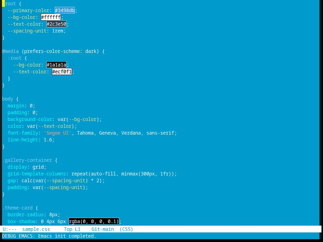Click Top position indicator in mode line
This screenshot has height=242, width=323.
coord(68,229)
